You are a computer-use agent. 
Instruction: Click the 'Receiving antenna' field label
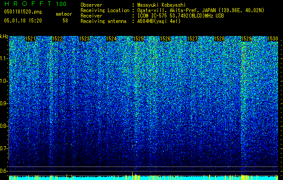(103, 21)
